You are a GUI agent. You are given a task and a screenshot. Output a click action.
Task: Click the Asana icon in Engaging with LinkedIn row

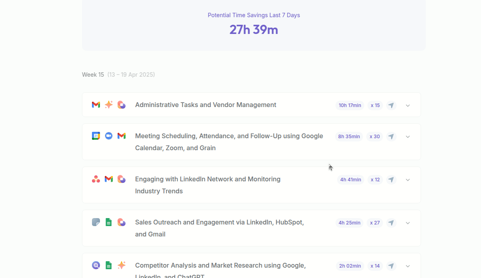(x=96, y=179)
